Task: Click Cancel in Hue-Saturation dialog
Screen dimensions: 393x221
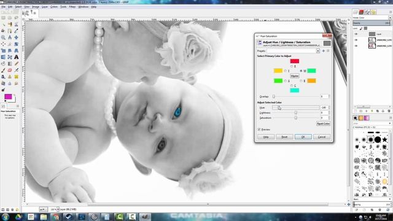Action: [x=322, y=137]
